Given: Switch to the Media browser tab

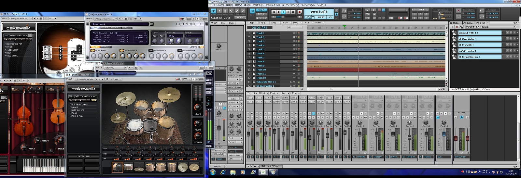Looking at the screenshot, I should click(x=455, y=23).
